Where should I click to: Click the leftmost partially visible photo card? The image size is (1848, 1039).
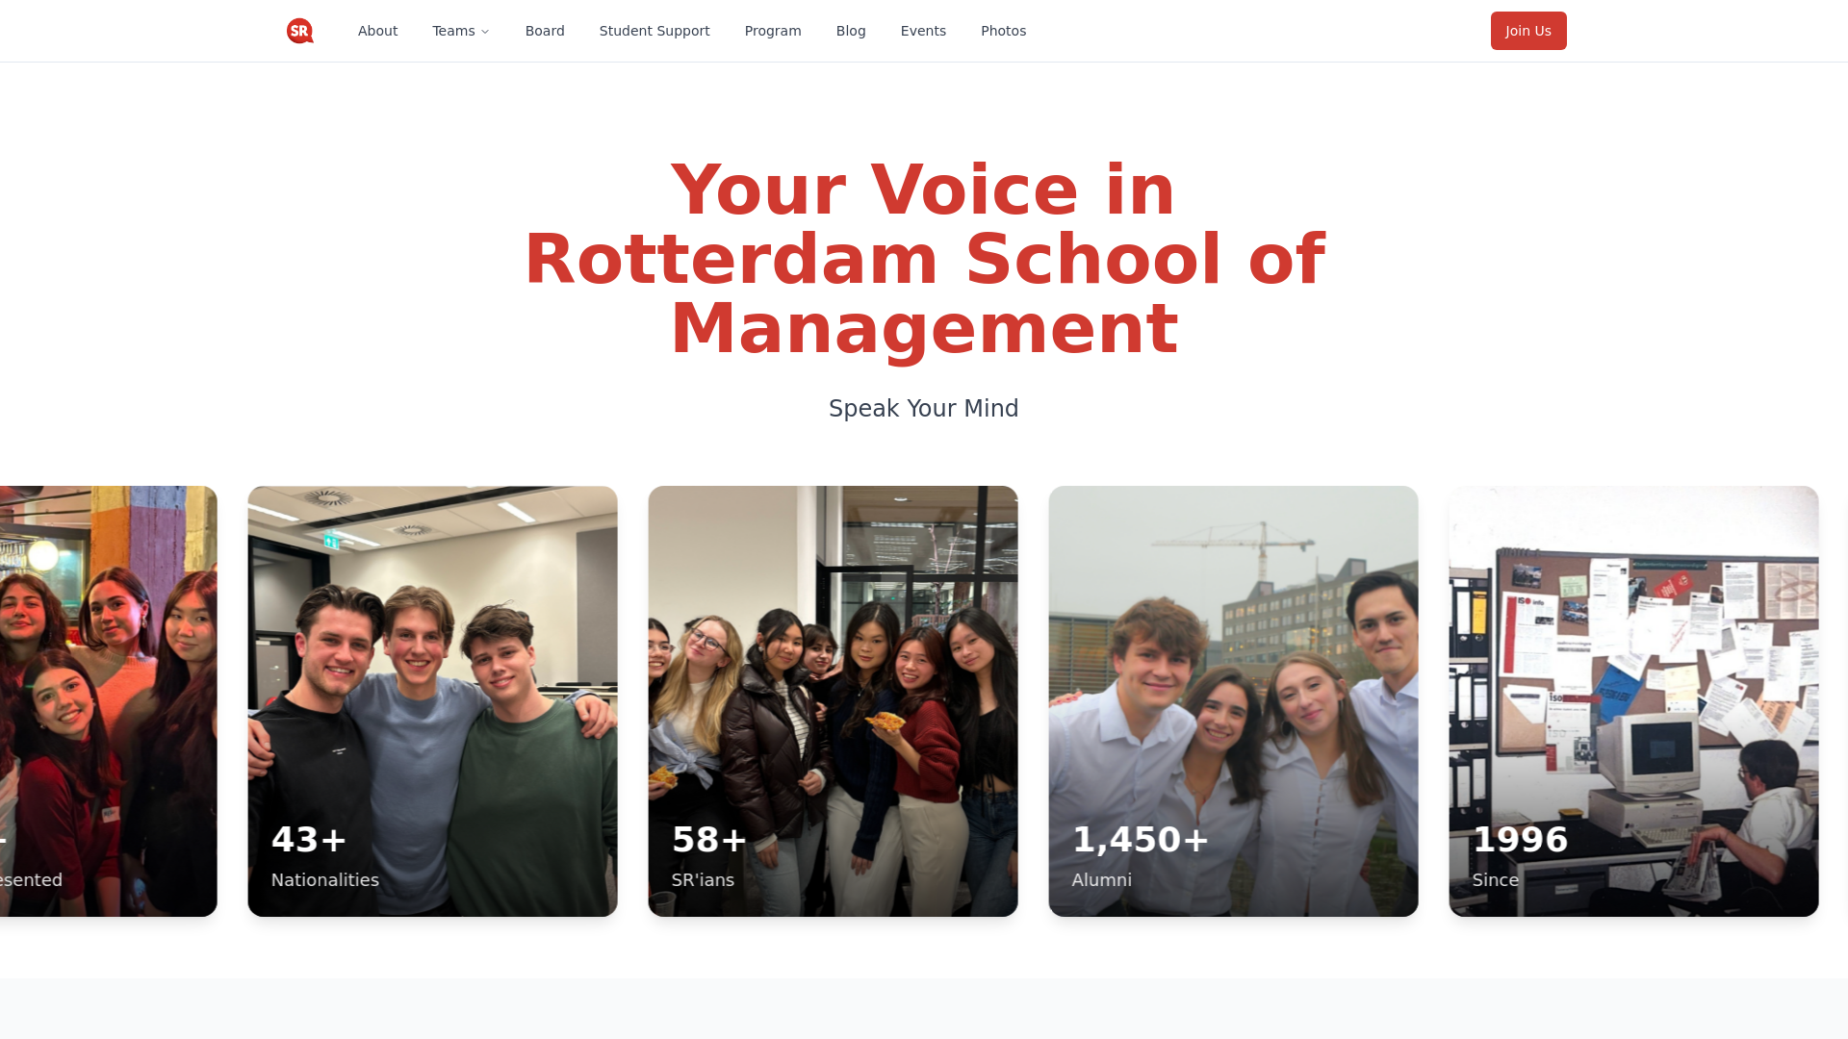[x=108, y=700]
